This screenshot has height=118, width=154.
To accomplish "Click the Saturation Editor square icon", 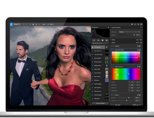I will (x=140, y=50).
